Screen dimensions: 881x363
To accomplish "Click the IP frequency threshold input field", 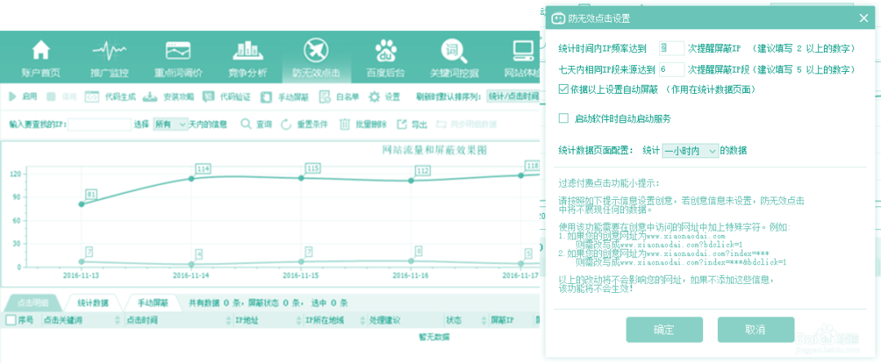I will point(671,48).
